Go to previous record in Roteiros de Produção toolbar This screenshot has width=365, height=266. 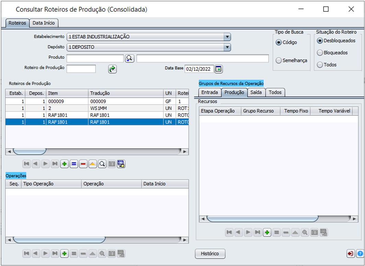tap(36, 164)
